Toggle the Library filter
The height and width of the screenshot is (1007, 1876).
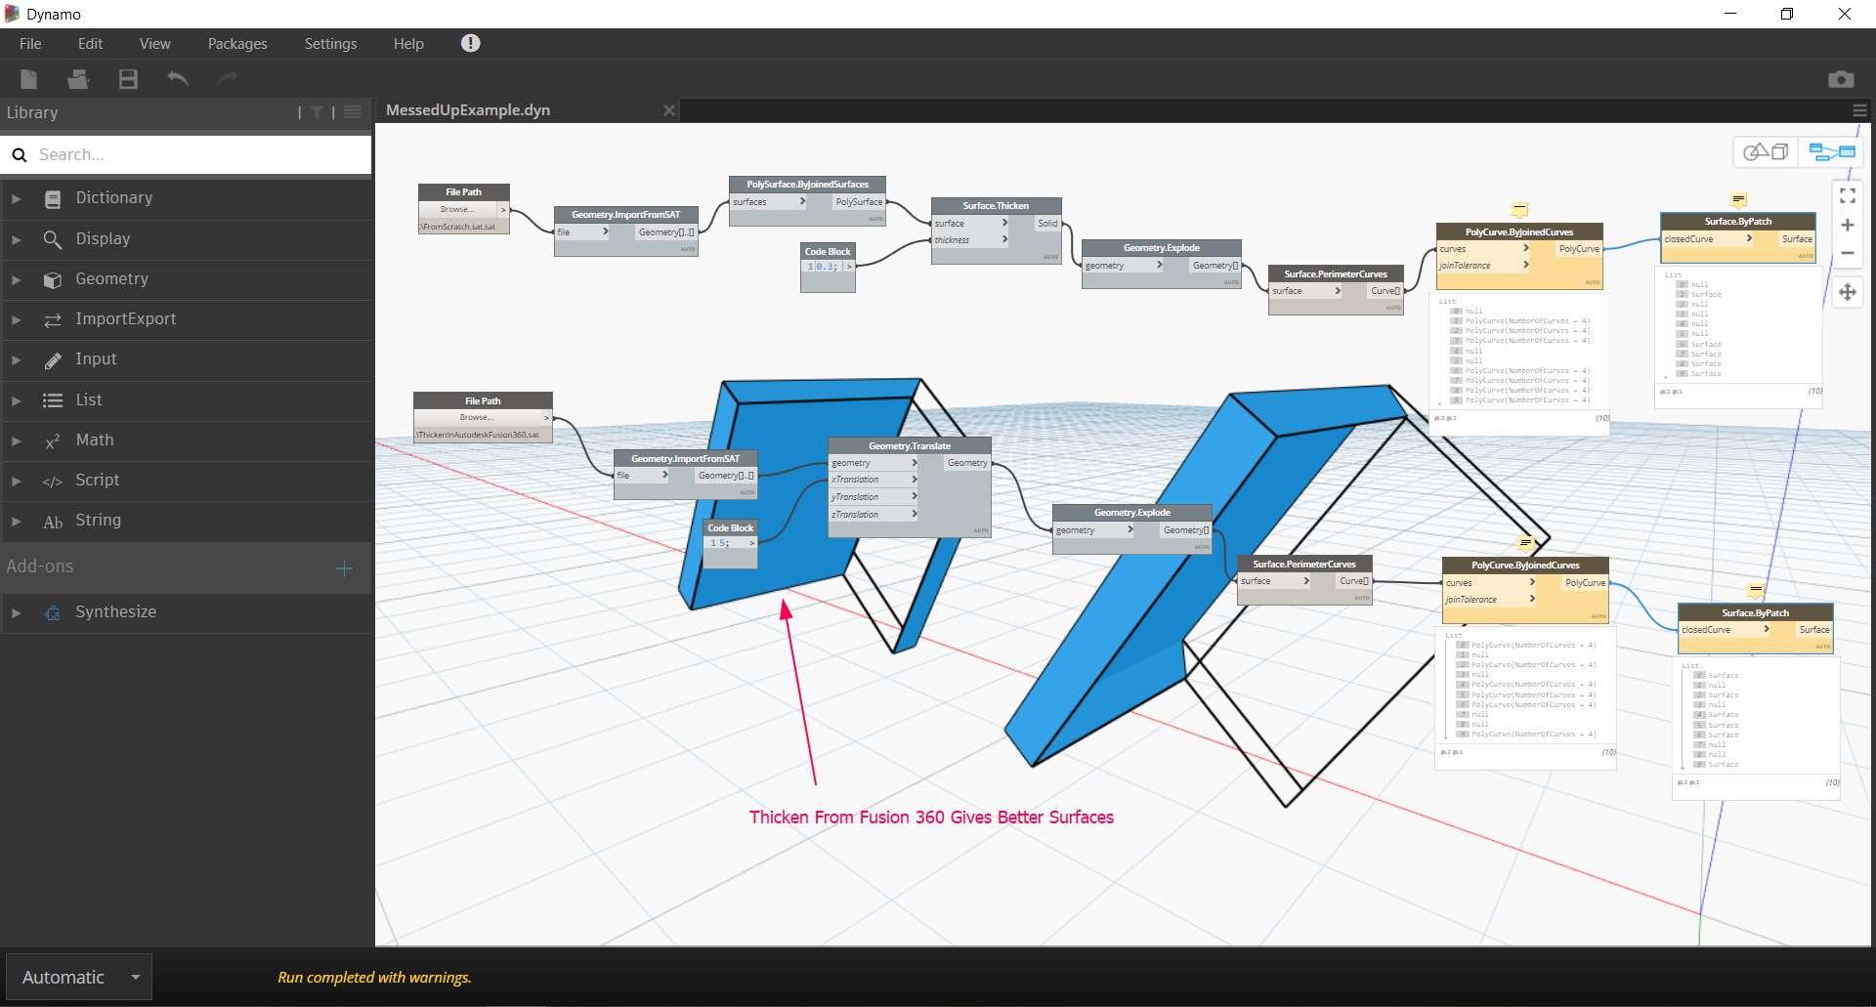pyautogui.click(x=317, y=112)
